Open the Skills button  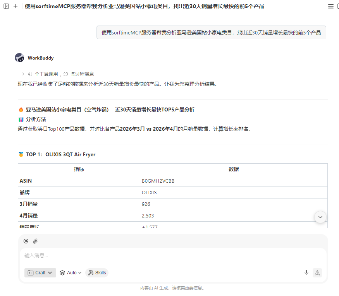97,273
